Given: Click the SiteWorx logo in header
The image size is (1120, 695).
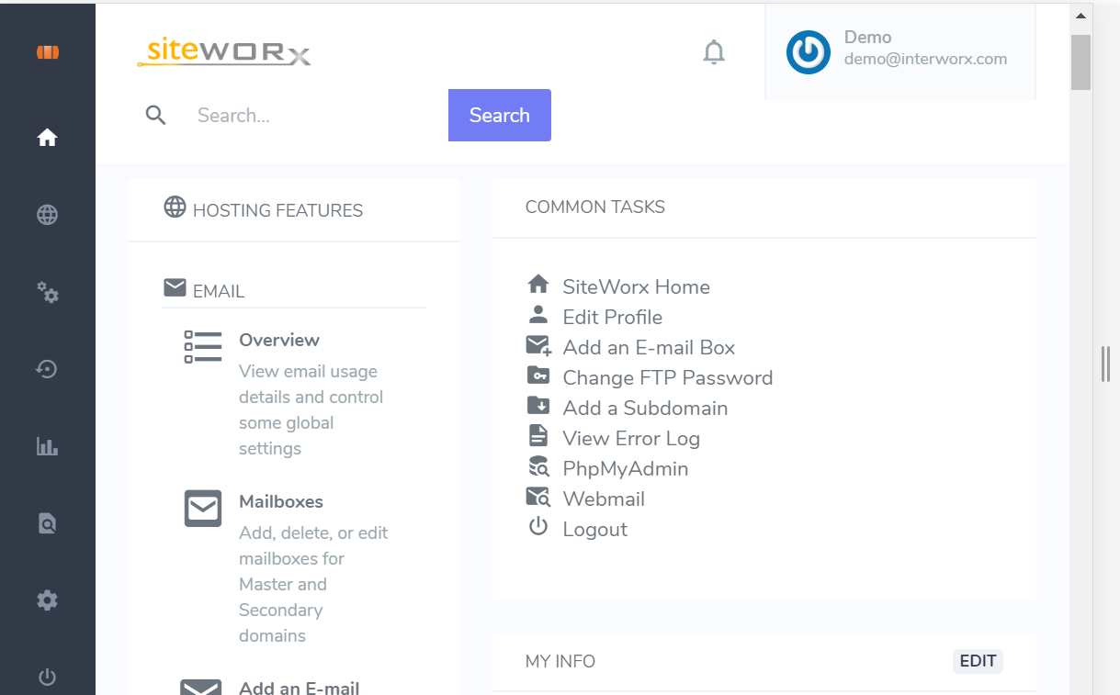Looking at the screenshot, I should 224,50.
